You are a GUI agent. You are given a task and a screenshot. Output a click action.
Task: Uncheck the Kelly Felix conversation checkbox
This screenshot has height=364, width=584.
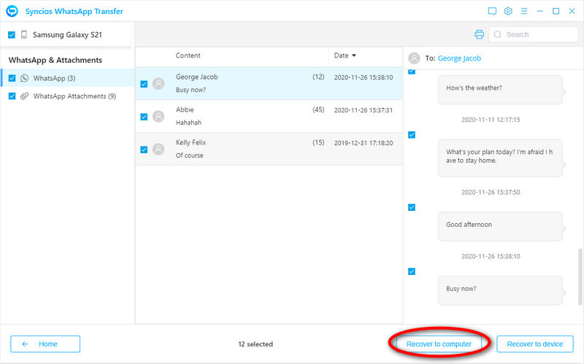pyautogui.click(x=144, y=150)
